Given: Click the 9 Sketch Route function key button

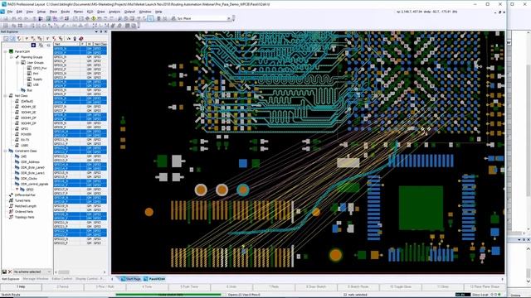Looking at the screenshot, I should coord(358,287).
